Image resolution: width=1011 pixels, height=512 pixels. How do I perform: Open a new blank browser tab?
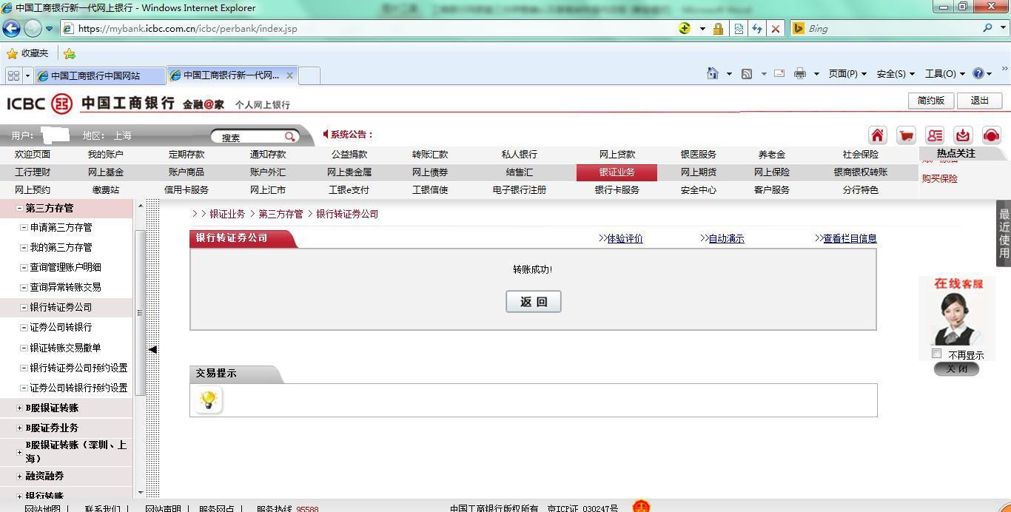[x=309, y=75]
